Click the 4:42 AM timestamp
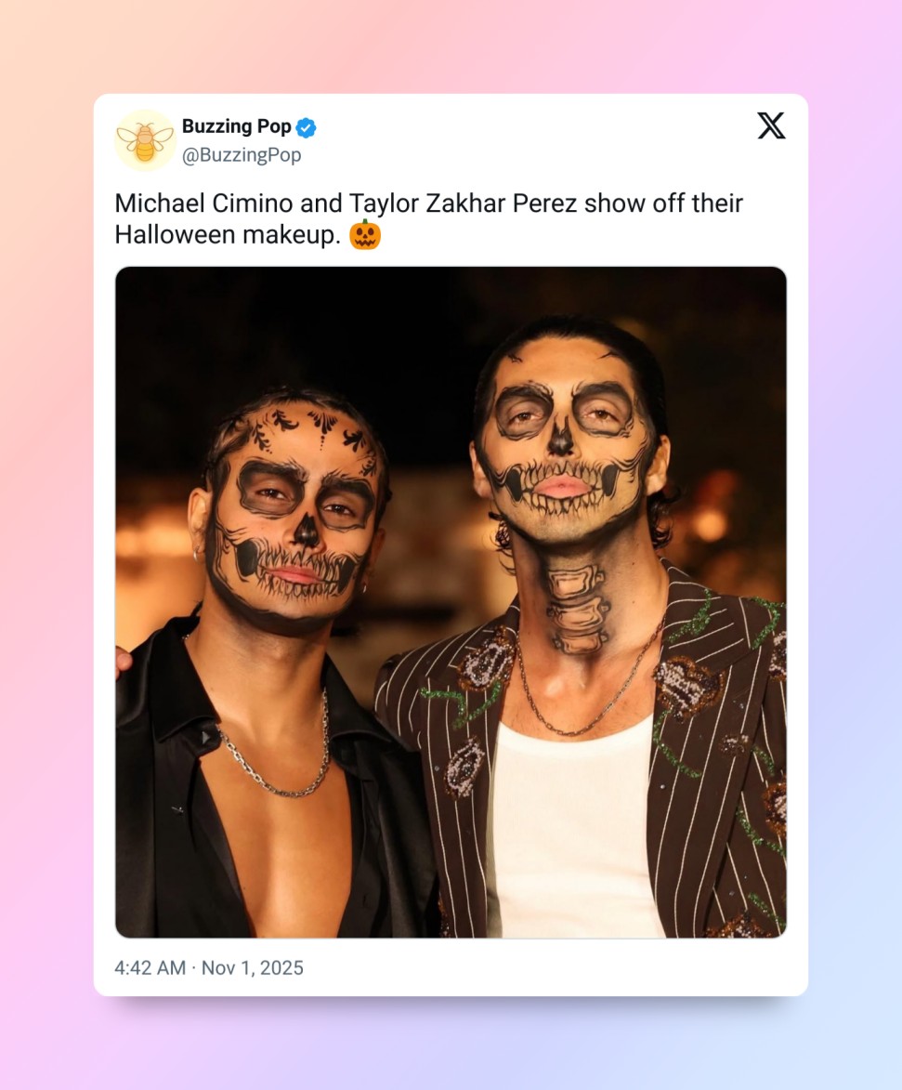This screenshot has height=1090, width=902. click(150, 967)
